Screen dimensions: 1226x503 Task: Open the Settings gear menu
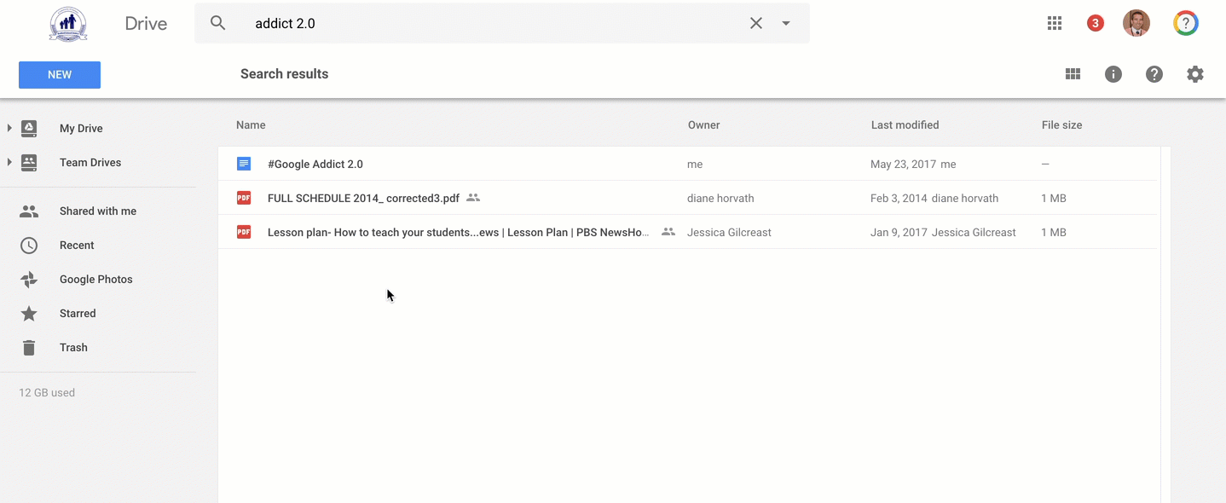pos(1195,74)
